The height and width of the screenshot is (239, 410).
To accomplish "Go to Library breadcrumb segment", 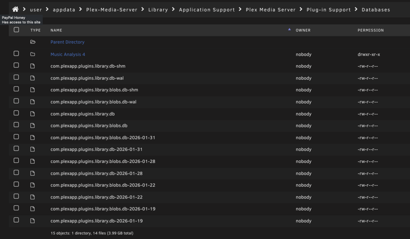I will pos(158,10).
